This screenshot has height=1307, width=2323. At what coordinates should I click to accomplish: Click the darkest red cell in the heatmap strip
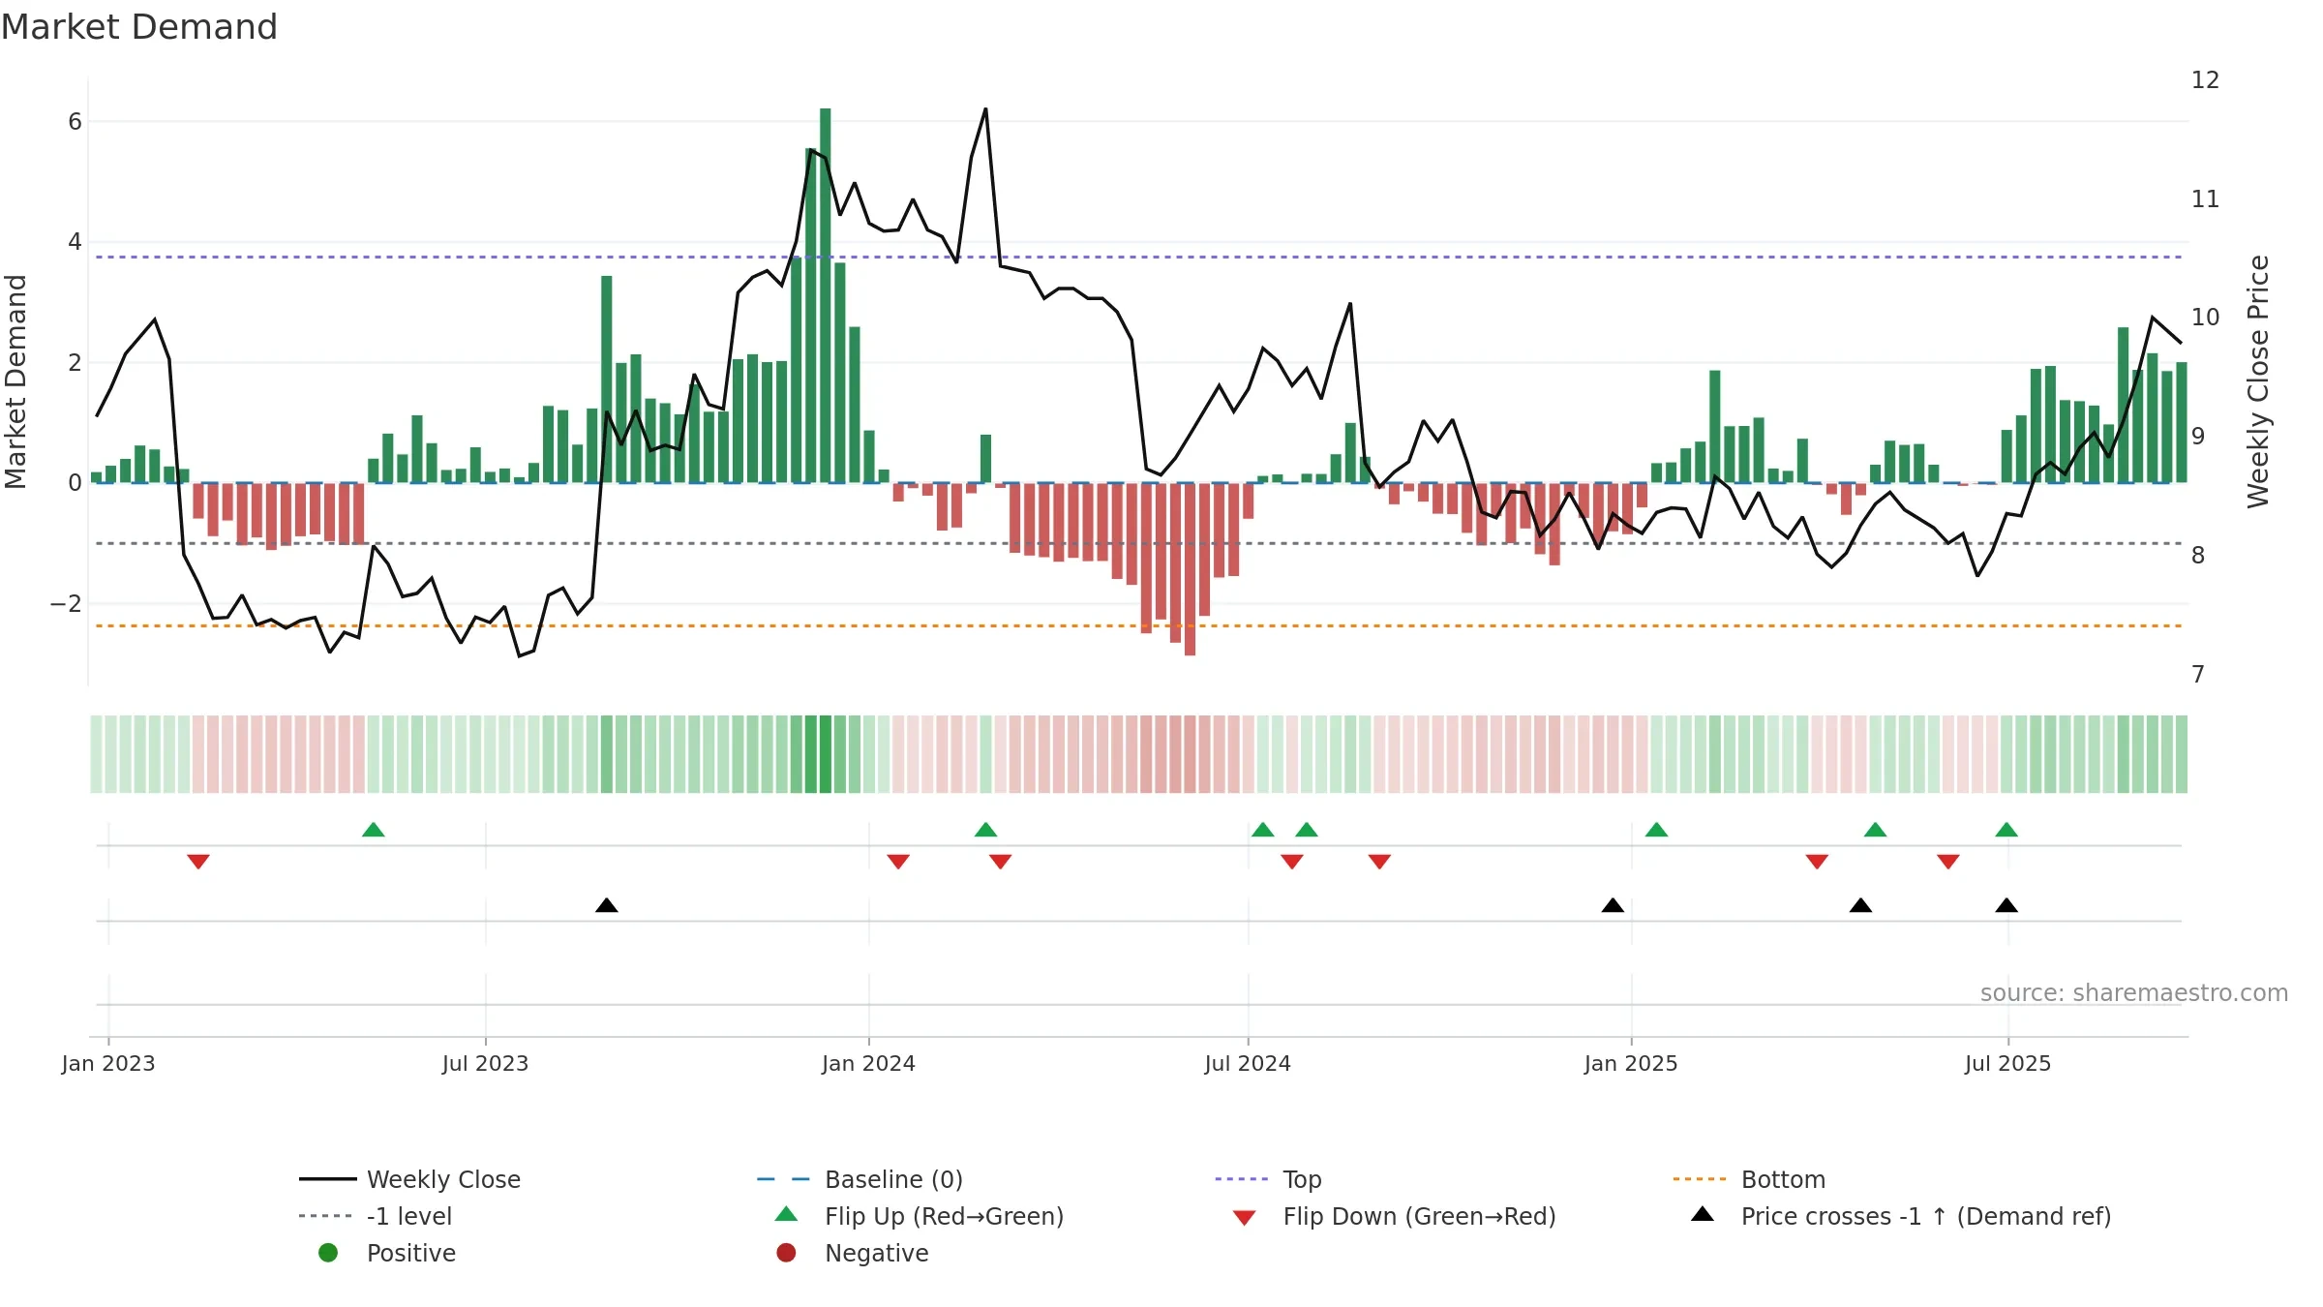pos(1190,754)
